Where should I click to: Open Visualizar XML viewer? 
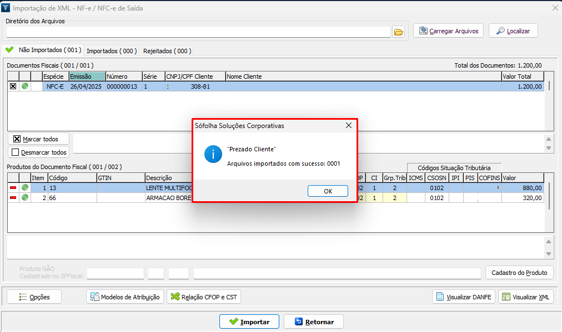[x=526, y=297]
